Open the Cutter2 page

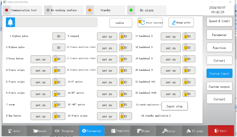[219, 99]
